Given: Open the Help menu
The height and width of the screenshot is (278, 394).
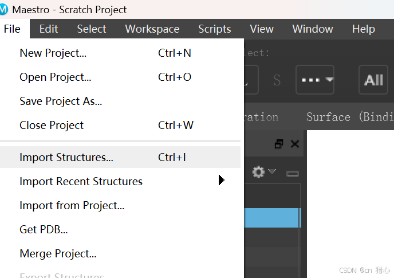Looking at the screenshot, I should coord(363,29).
